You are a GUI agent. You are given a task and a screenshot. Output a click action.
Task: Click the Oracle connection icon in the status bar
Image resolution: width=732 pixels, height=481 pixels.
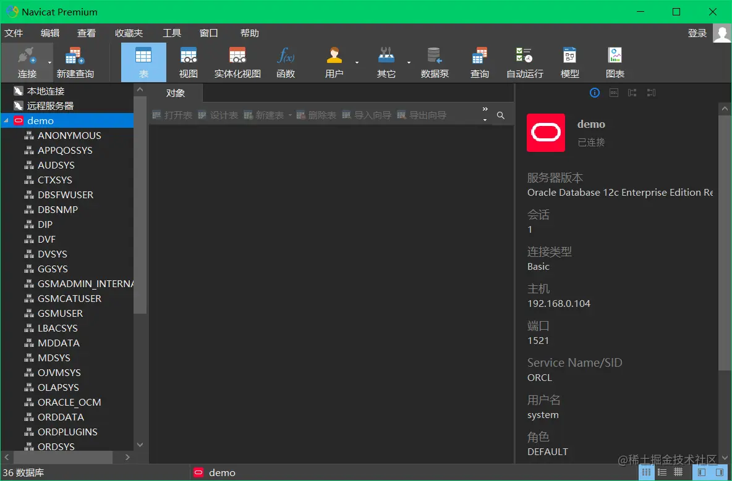198,472
